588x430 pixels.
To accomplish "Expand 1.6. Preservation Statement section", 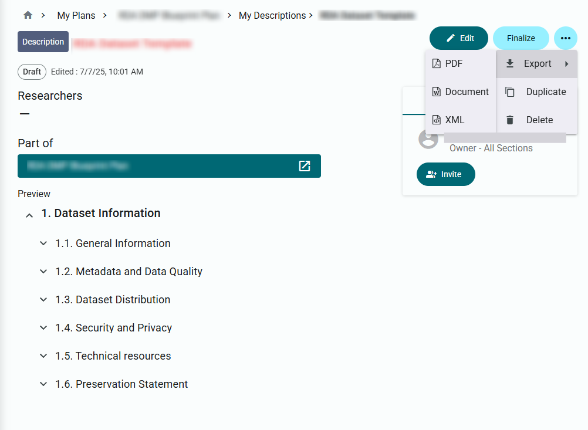I will click(x=43, y=384).
